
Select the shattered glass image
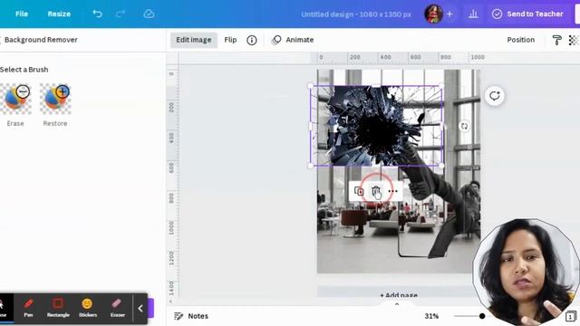pos(376,126)
